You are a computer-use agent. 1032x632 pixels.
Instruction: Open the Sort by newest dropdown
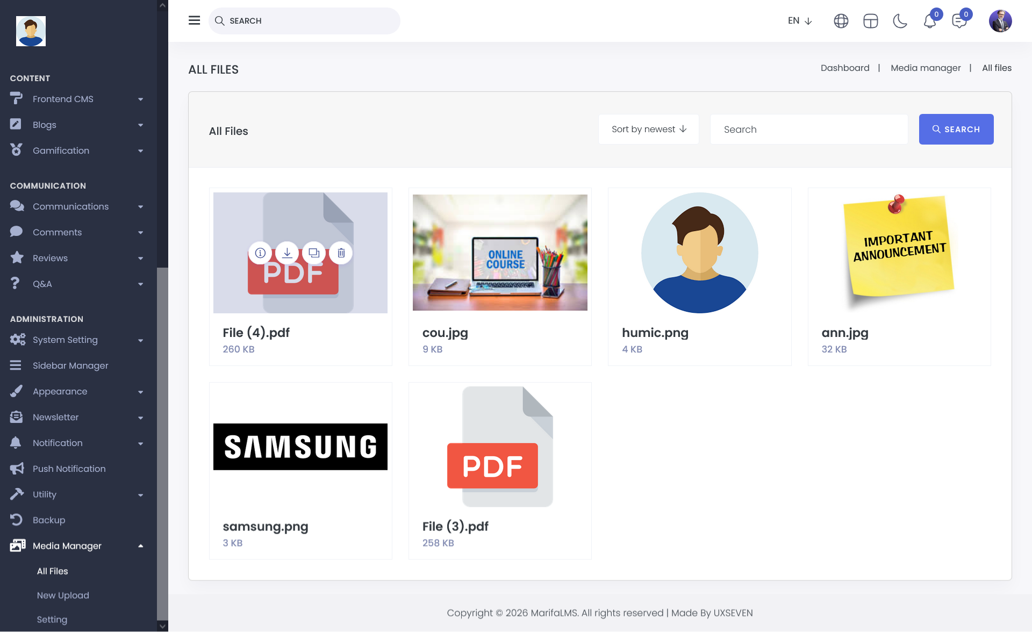[649, 129]
